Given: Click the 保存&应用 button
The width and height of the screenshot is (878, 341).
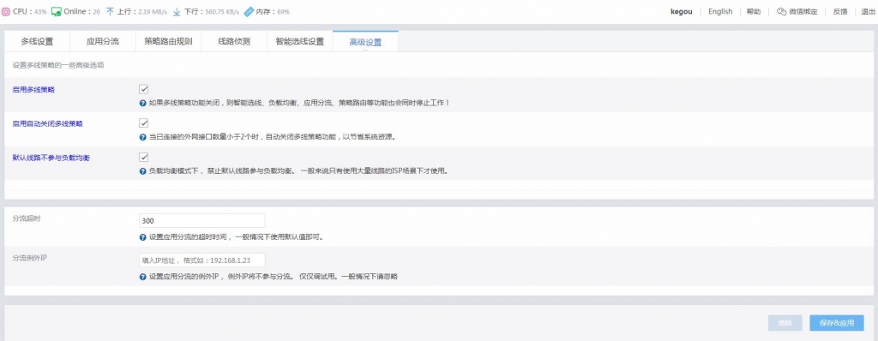Looking at the screenshot, I should (x=837, y=323).
